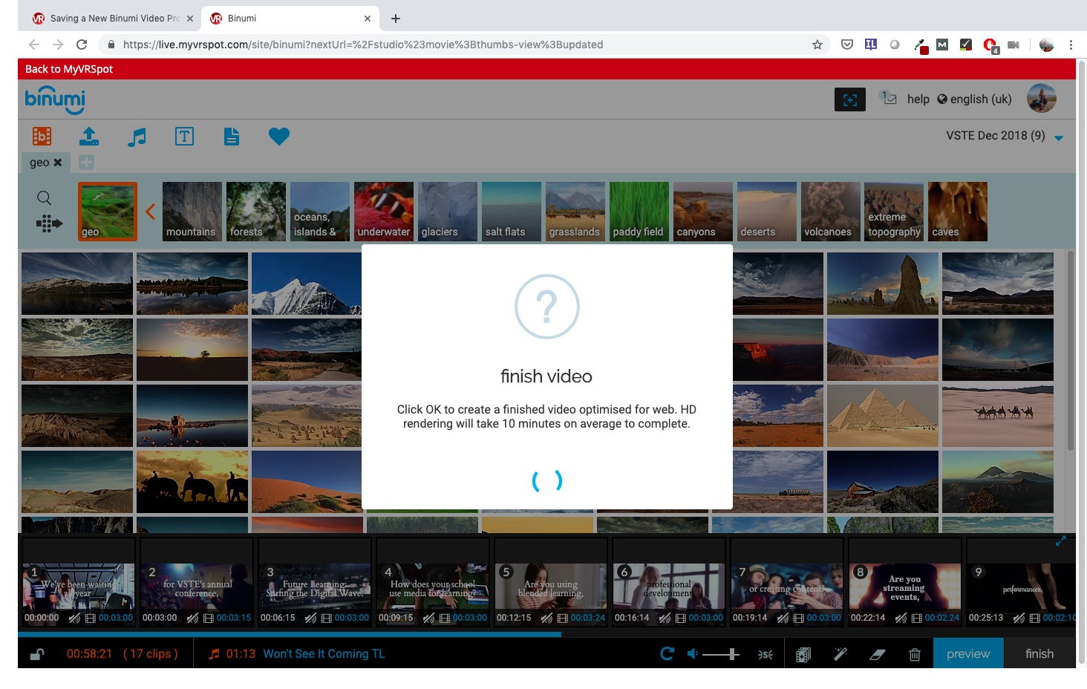Open the favourites heart icon
Viewport: 1087px width, 689px height.
[x=279, y=137]
